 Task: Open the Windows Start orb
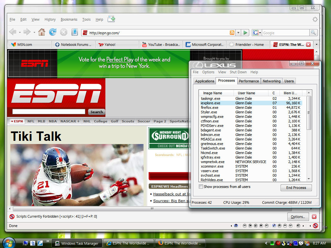coord(8,243)
